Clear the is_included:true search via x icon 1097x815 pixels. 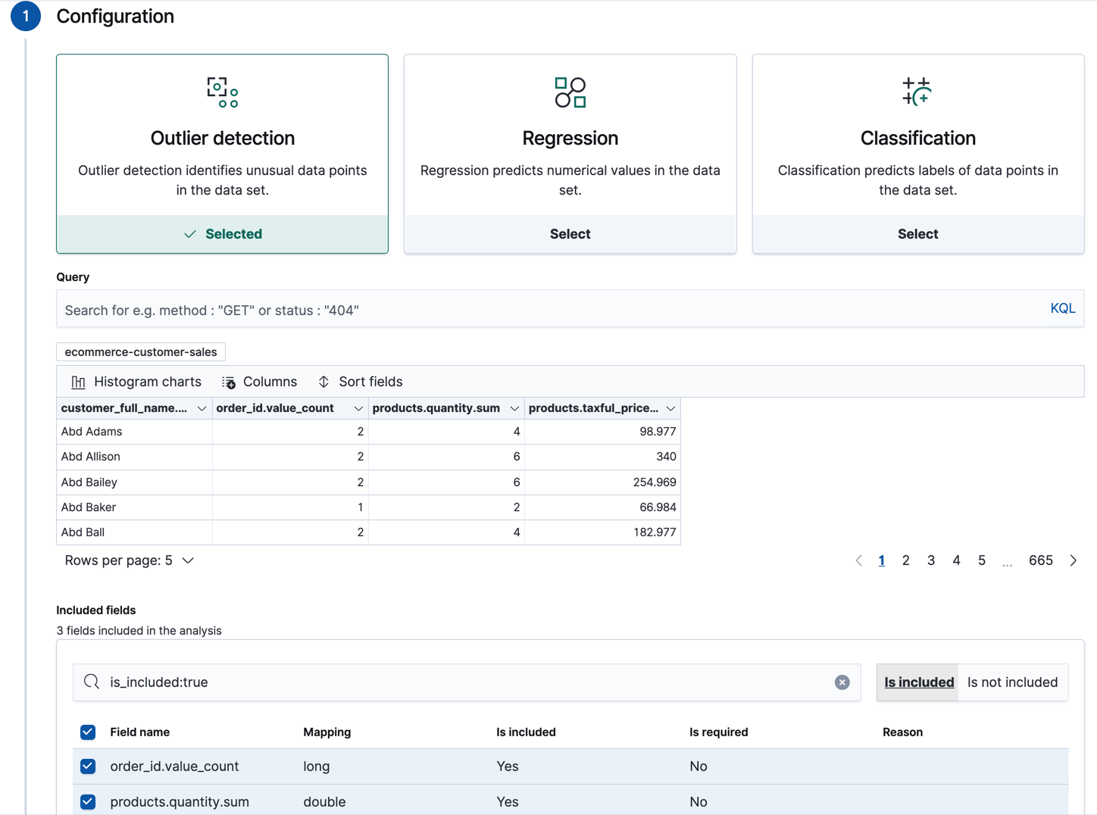(841, 682)
